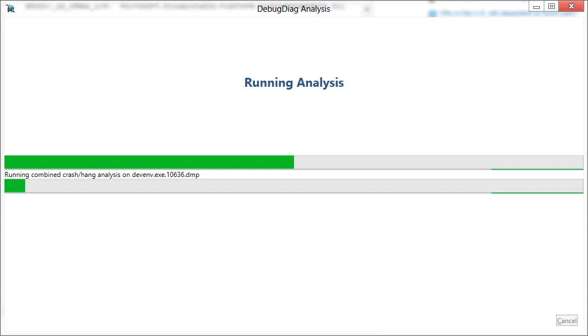Minimize the DebugDiag Analysis window
This screenshot has height=336, width=588.
coord(536,6)
